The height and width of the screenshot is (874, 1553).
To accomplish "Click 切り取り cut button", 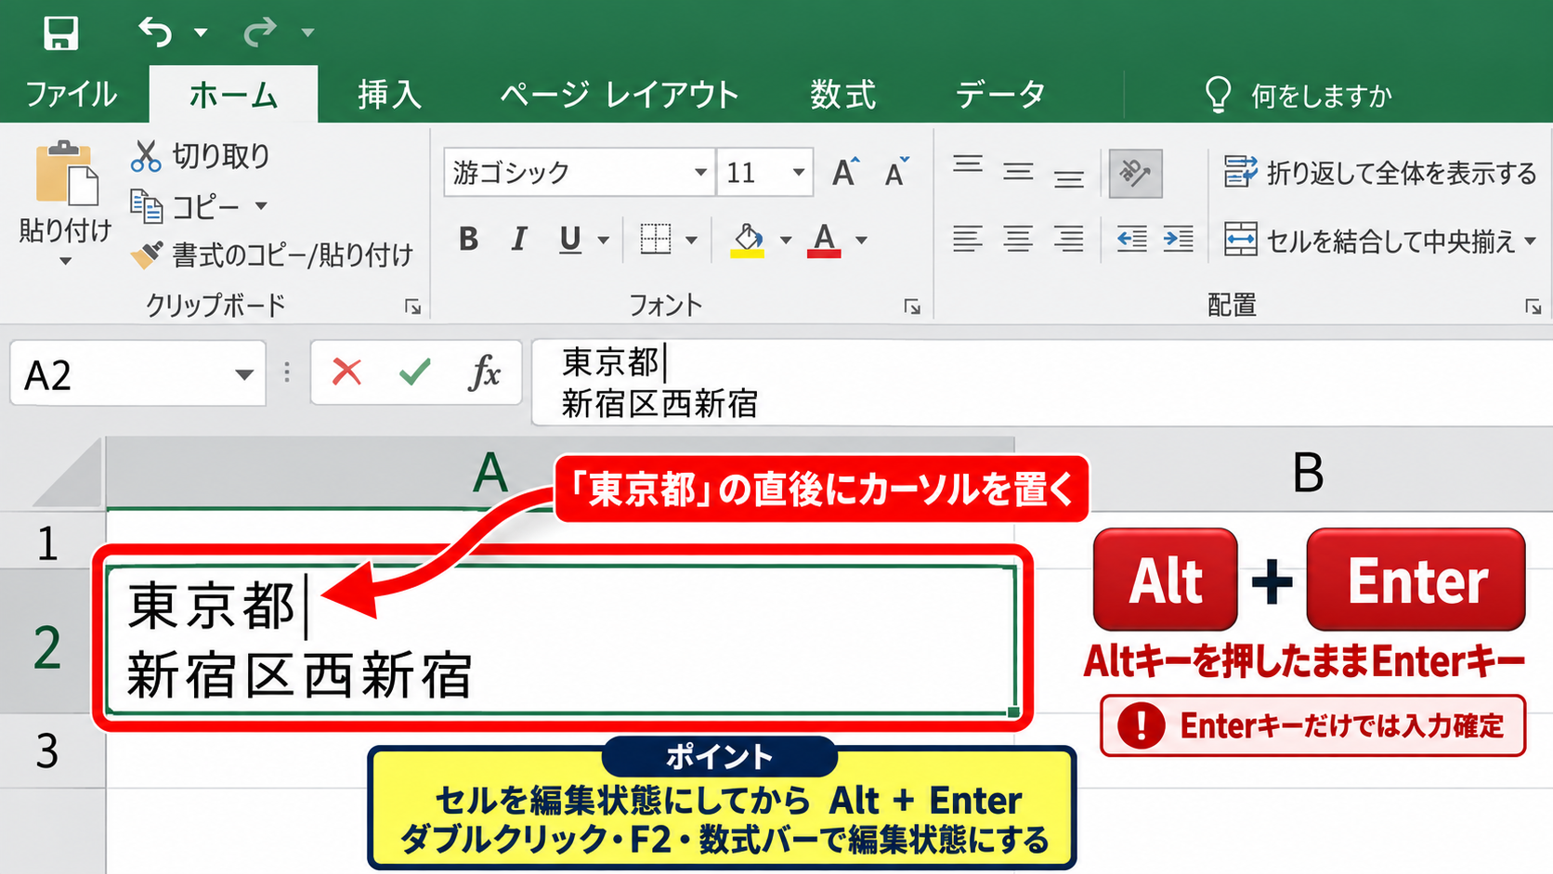I will click(201, 156).
